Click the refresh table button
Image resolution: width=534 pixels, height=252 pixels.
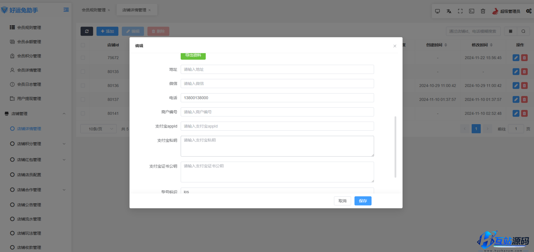[87, 31]
